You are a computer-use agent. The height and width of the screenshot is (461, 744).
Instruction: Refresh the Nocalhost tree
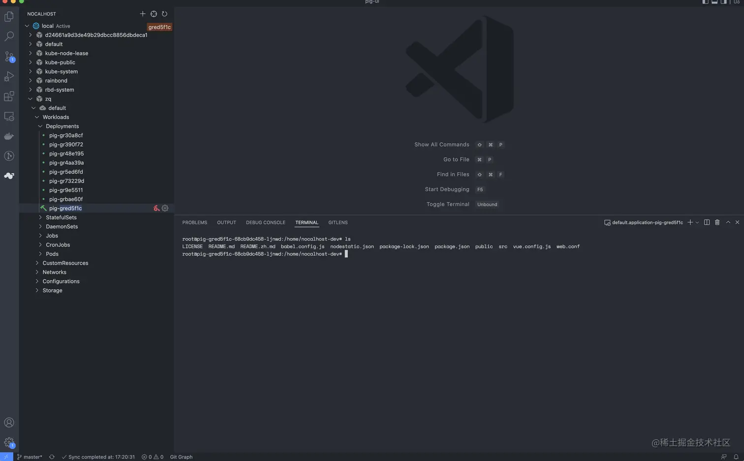coord(164,14)
